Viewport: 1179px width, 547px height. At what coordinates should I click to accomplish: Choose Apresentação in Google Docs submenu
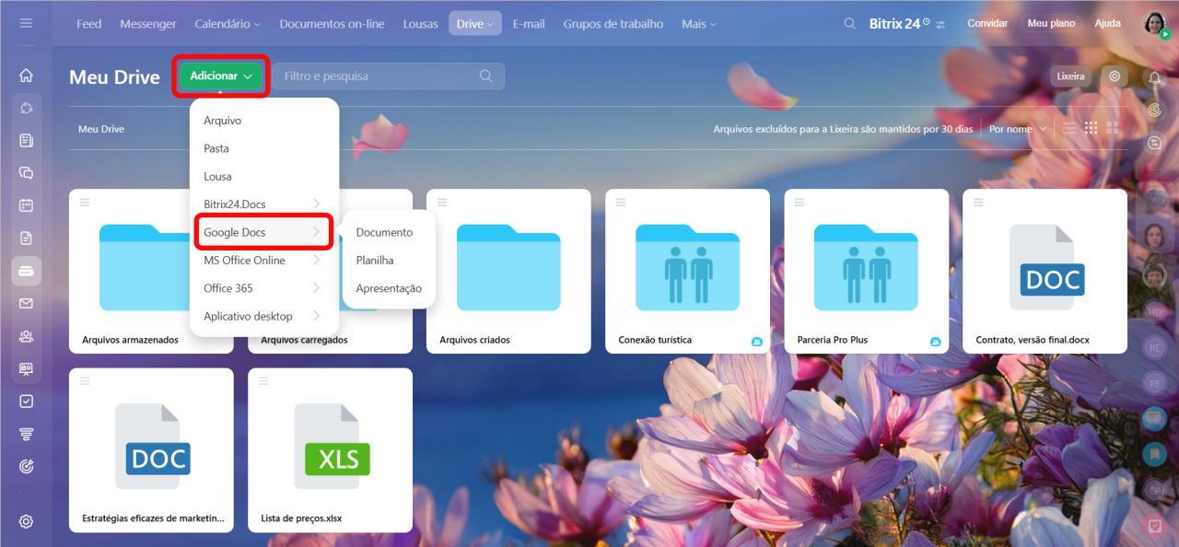pyautogui.click(x=389, y=288)
